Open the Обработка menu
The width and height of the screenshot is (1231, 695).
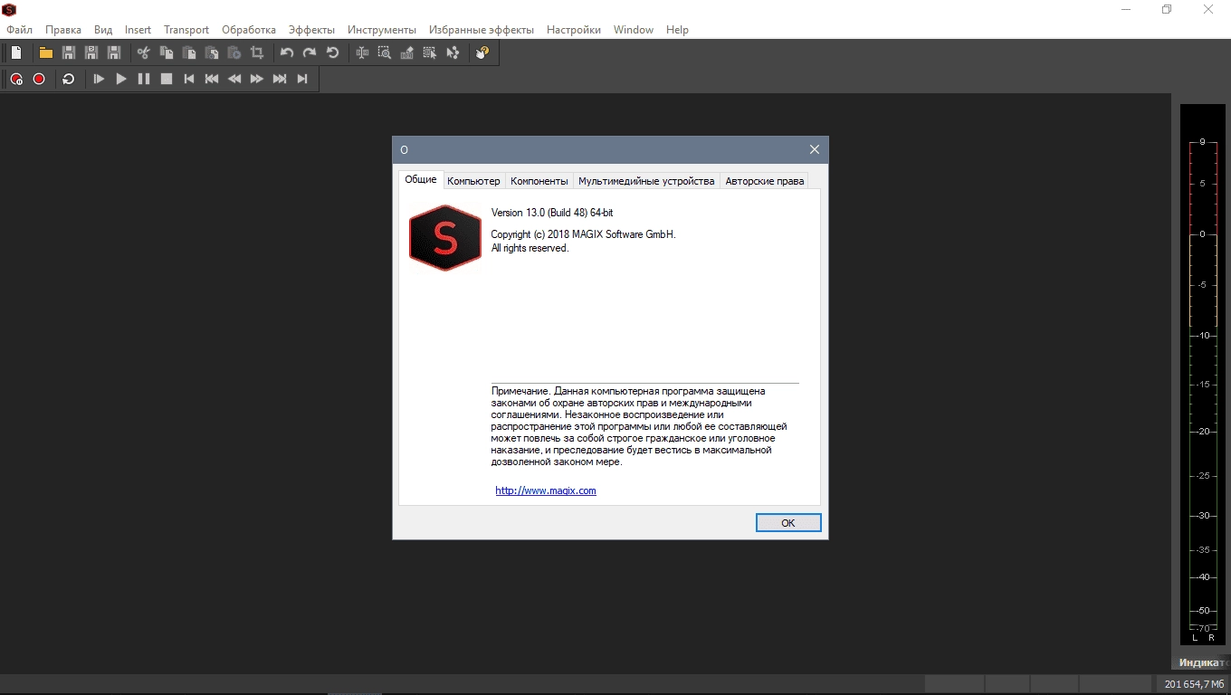pos(249,30)
